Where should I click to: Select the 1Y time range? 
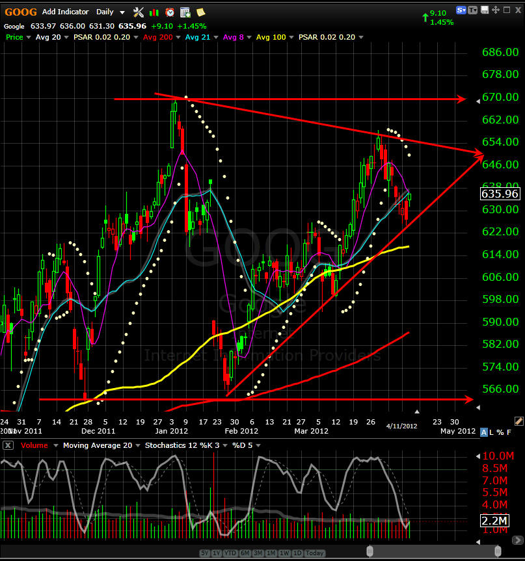click(x=216, y=553)
